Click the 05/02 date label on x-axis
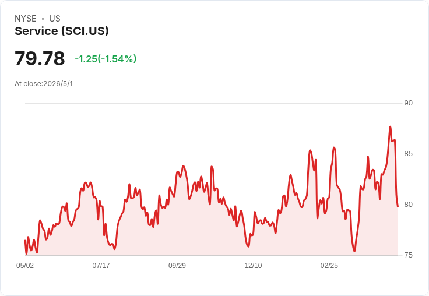Screen dimensions: 429x296 coord(25,265)
